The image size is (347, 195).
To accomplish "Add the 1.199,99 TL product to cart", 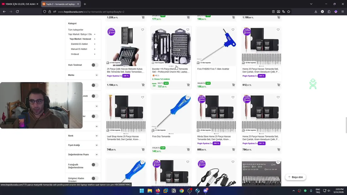I will point(279,17).
